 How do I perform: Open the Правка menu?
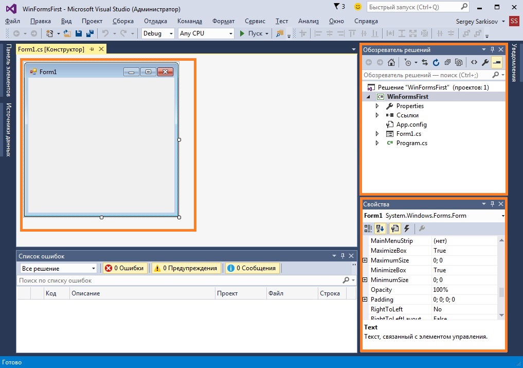click(40, 21)
